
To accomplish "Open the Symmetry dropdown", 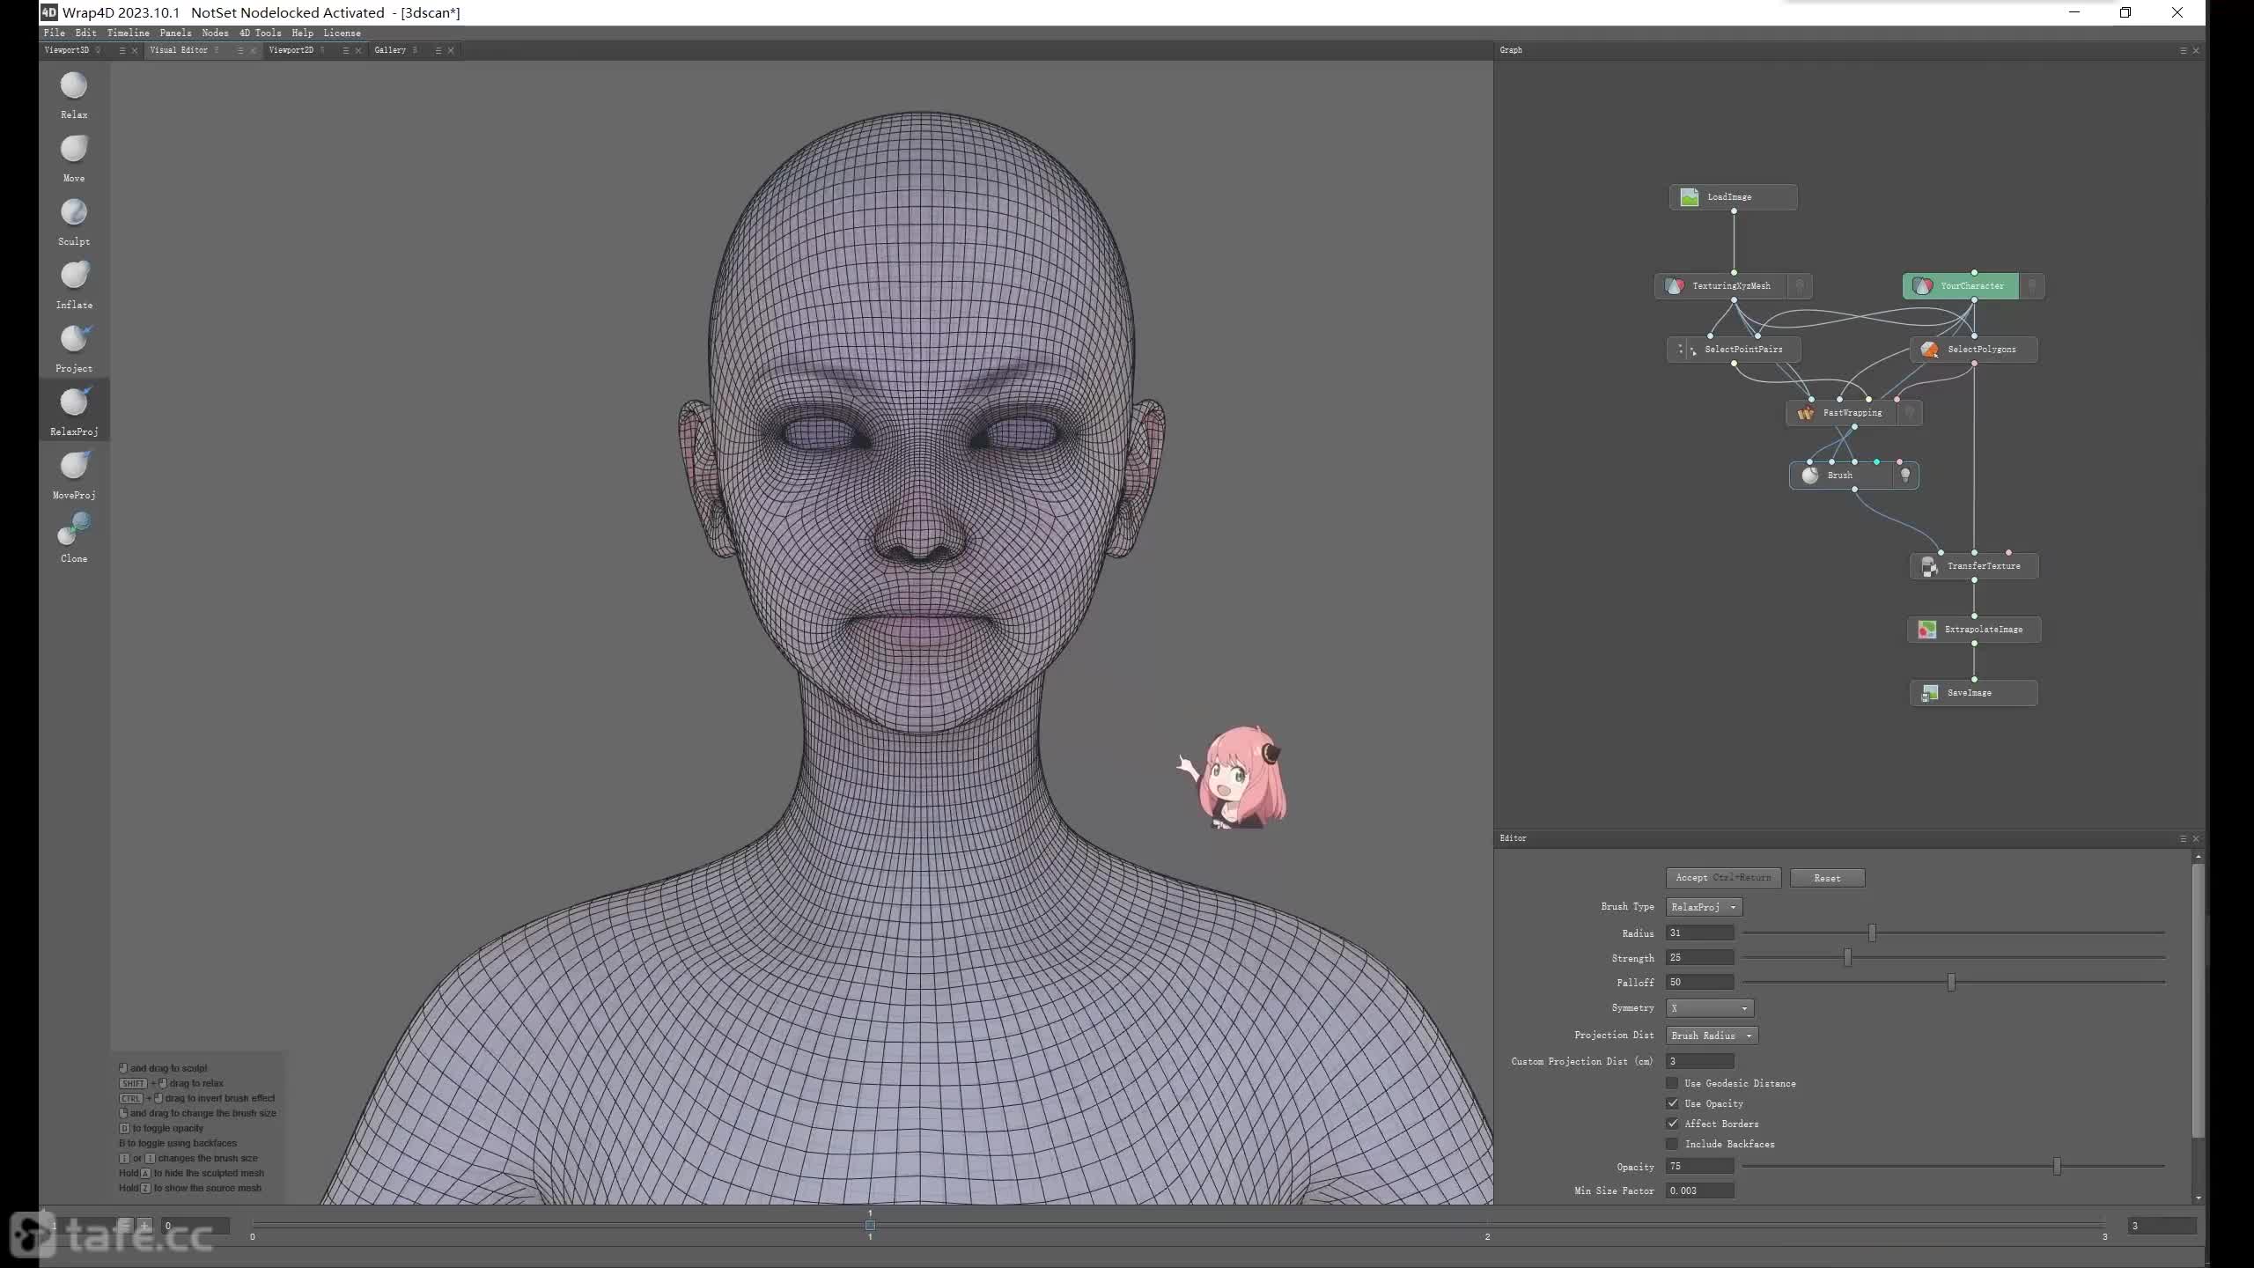I will coord(1709,1008).
